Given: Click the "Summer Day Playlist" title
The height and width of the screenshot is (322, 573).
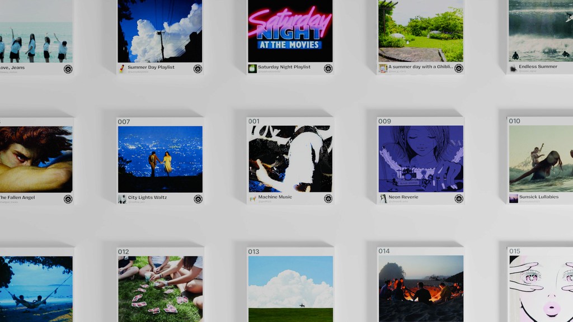Looking at the screenshot, I should (151, 67).
